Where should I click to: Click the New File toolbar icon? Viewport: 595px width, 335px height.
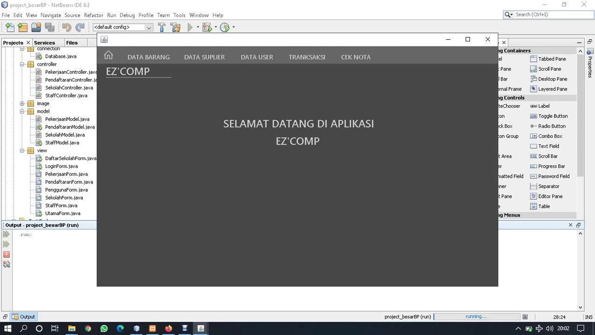click(10, 27)
